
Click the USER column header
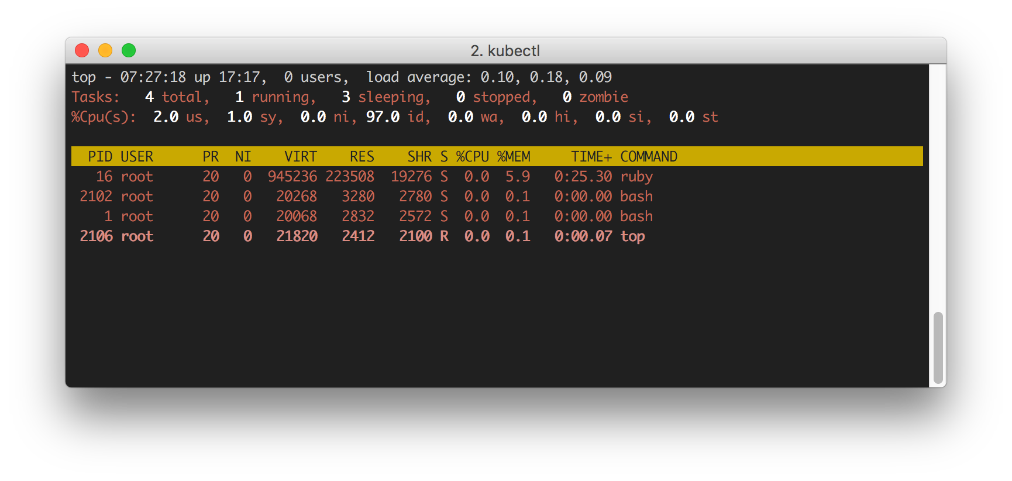(x=137, y=157)
